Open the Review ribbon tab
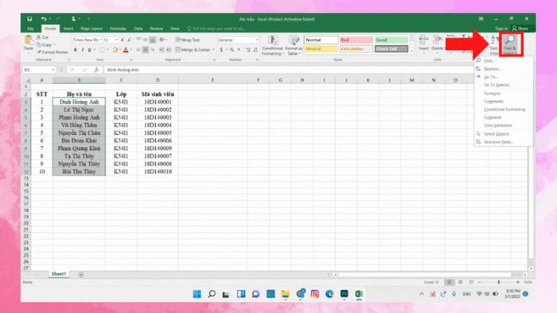 156,29
